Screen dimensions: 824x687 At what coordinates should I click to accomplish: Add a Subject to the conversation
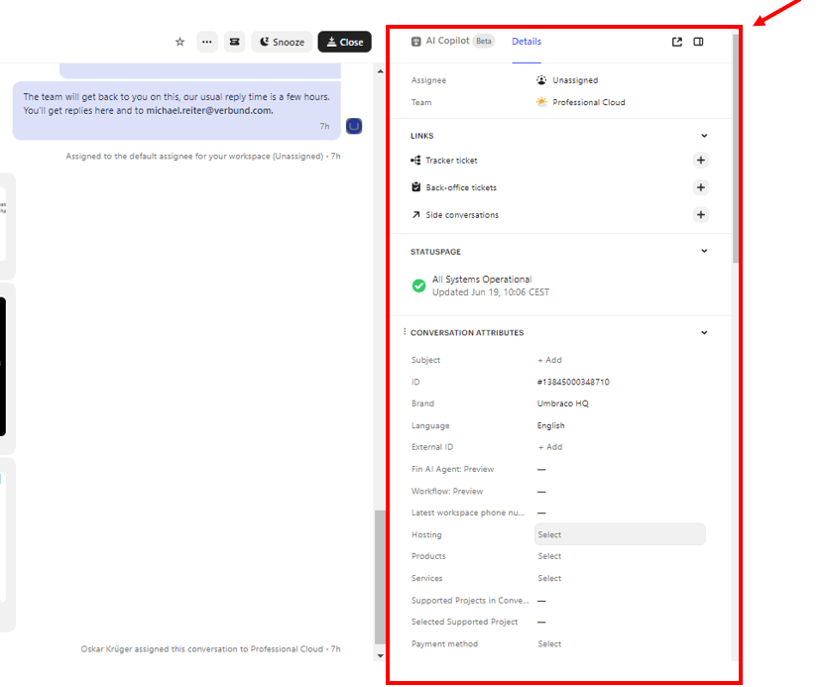coord(549,361)
